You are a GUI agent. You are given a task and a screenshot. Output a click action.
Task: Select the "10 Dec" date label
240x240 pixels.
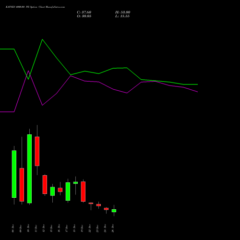(28, 228)
